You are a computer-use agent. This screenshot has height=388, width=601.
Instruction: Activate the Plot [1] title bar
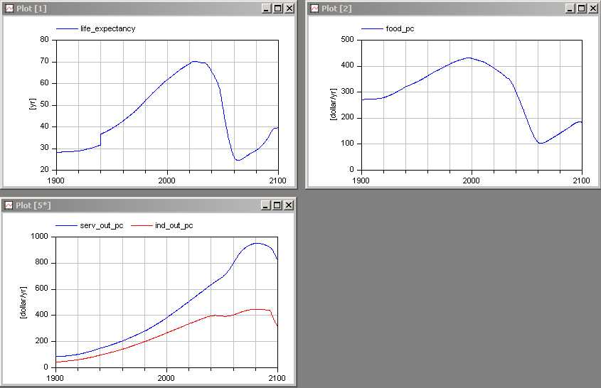tap(142, 9)
